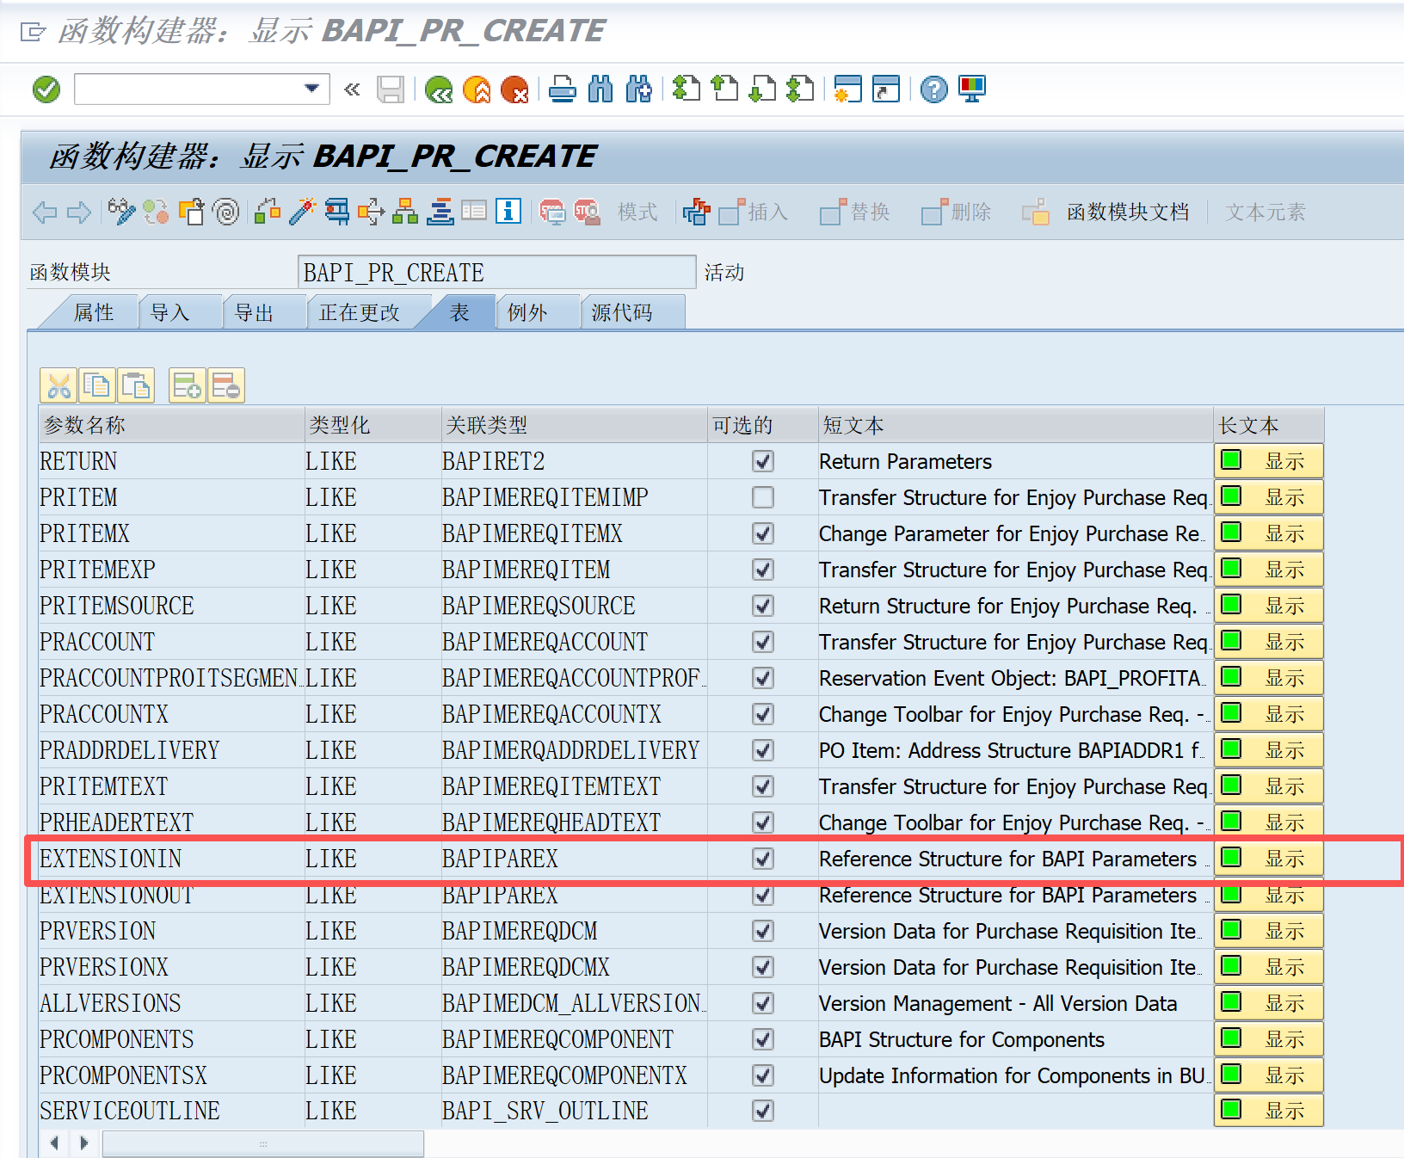Click the red Cancel icon
The image size is (1404, 1158).
click(514, 89)
